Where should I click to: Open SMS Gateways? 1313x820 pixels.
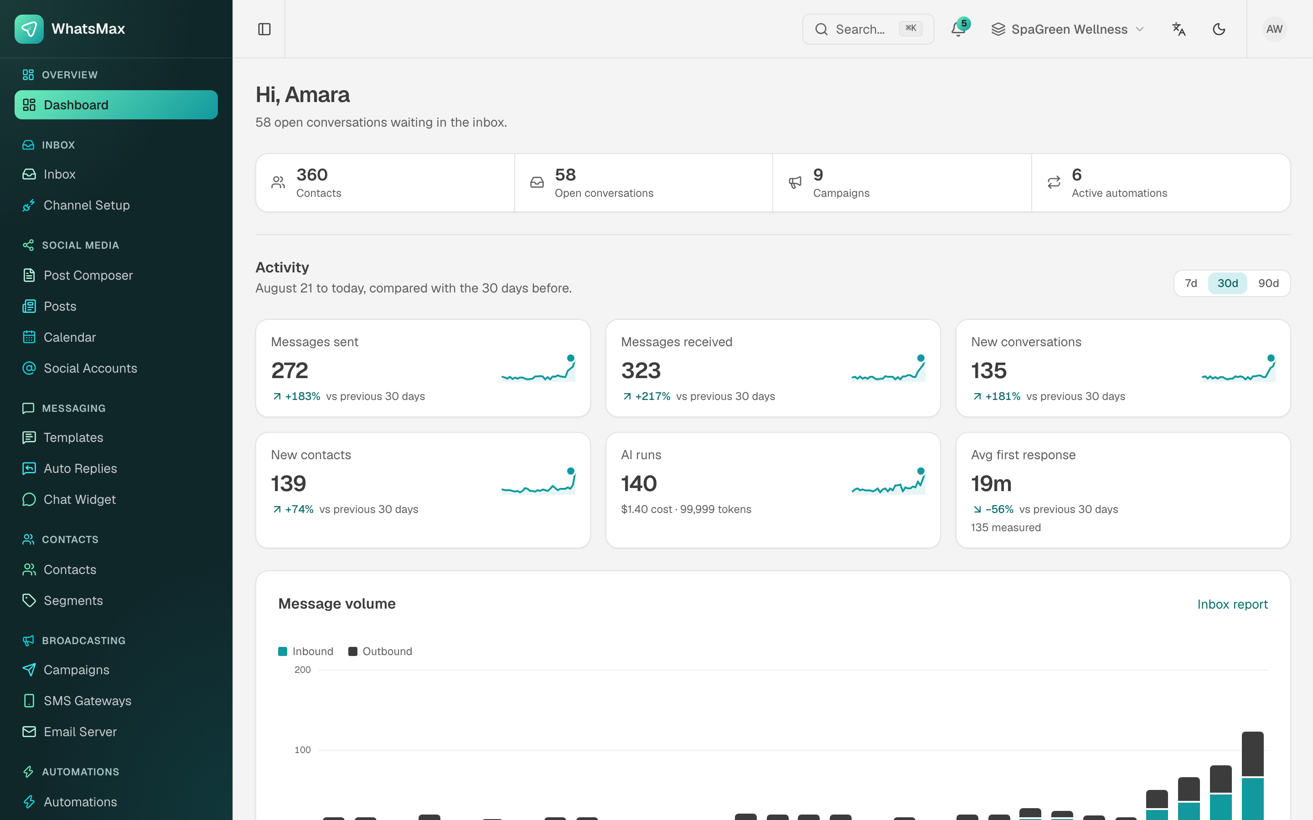click(x=116, y=700)
